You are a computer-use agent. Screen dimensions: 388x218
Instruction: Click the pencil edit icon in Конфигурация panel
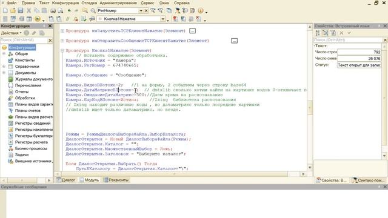tap(34, 33)
